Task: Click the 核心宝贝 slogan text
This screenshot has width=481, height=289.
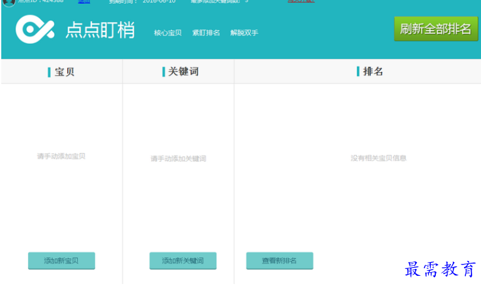Action: click(x=168, y=33)
